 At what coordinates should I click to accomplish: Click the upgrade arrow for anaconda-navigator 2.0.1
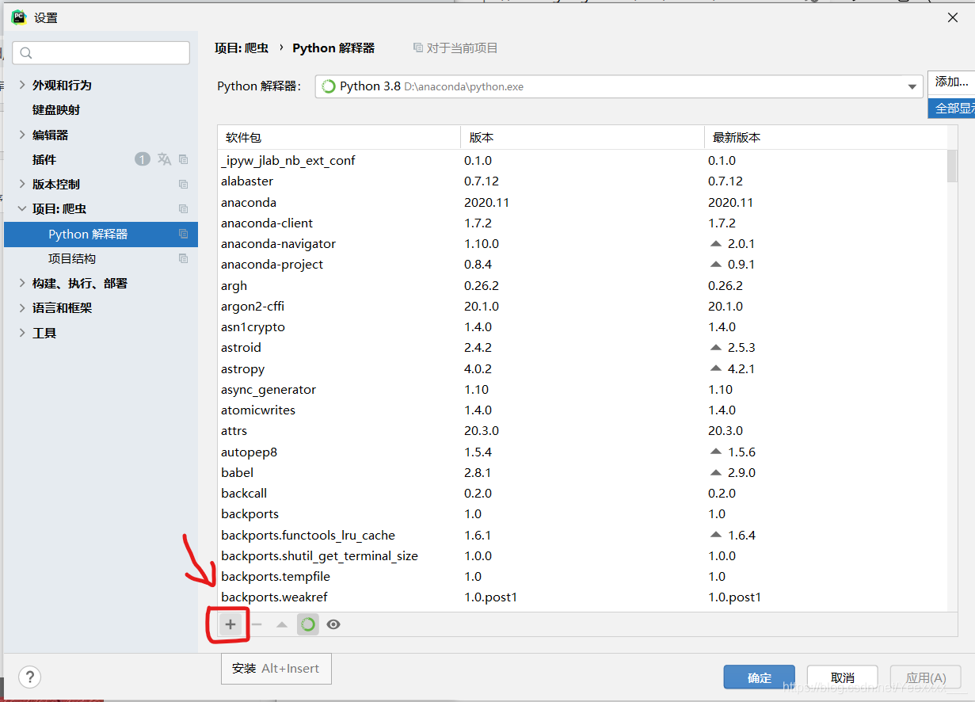[x=716, y=244]
